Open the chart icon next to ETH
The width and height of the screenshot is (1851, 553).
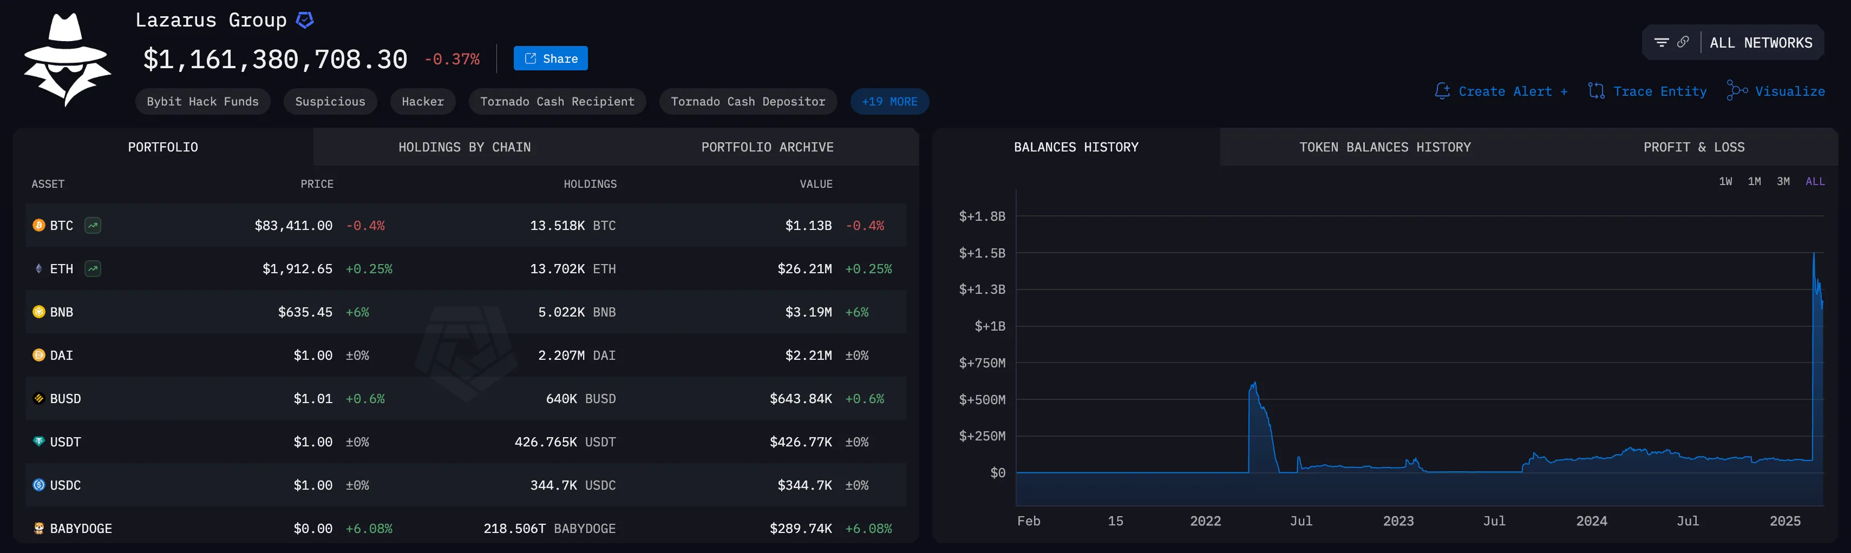point(93,268)
